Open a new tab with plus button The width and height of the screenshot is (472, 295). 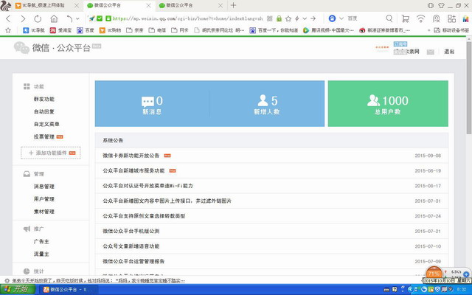coord(233,5)
